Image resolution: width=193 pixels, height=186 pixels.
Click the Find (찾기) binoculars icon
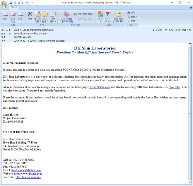[131, 12]
